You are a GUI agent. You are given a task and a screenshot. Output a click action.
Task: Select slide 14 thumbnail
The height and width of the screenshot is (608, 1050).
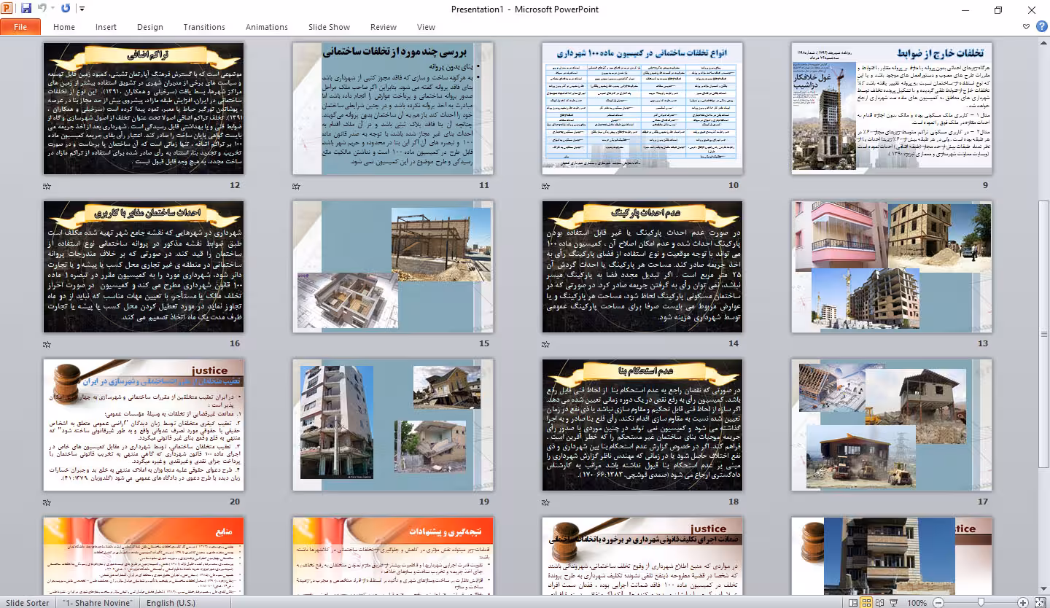click(642, 267)
